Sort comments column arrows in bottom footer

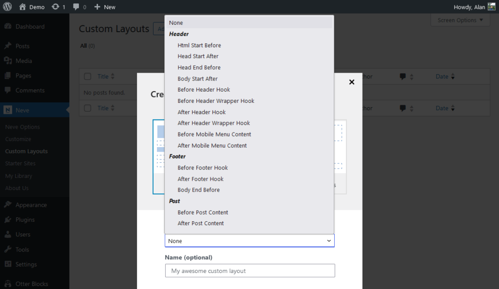click(411, 108)
